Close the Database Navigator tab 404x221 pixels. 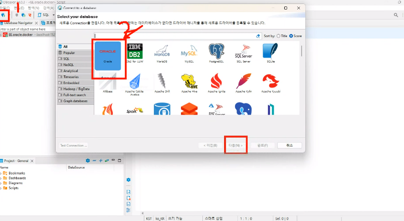pyautogui.click(x=36, y=23)
